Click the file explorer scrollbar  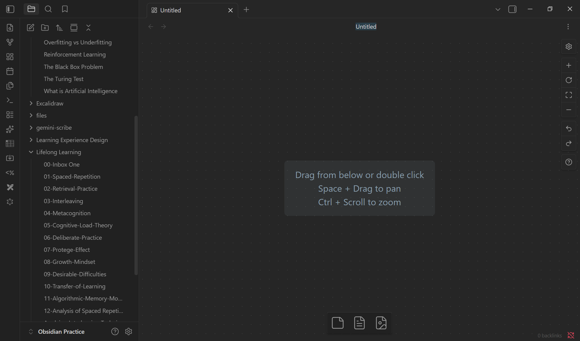[x=136, y=196]
